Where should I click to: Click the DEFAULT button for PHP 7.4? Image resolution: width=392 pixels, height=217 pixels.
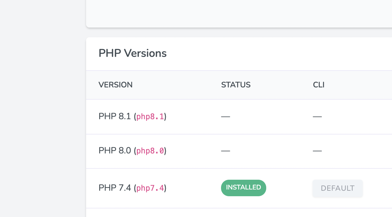point(337,188)
